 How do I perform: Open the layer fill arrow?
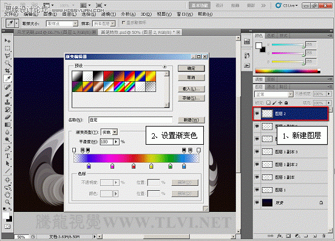329,103
